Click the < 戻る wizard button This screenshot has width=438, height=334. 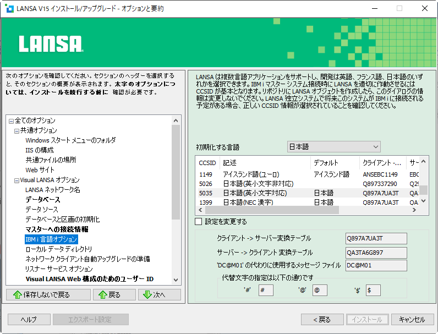click(x=322, y=320)
